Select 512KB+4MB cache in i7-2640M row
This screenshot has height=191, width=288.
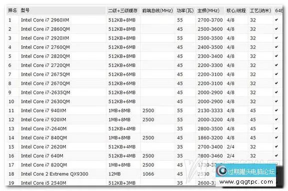tap(122, 129)
